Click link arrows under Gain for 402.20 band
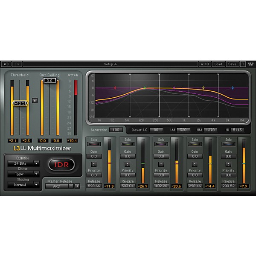 point(161,164)
